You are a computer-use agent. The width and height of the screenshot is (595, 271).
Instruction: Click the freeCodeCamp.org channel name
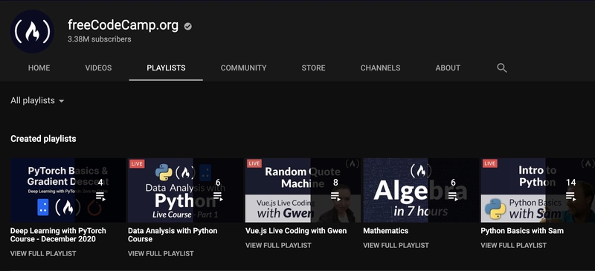[123, 25]
